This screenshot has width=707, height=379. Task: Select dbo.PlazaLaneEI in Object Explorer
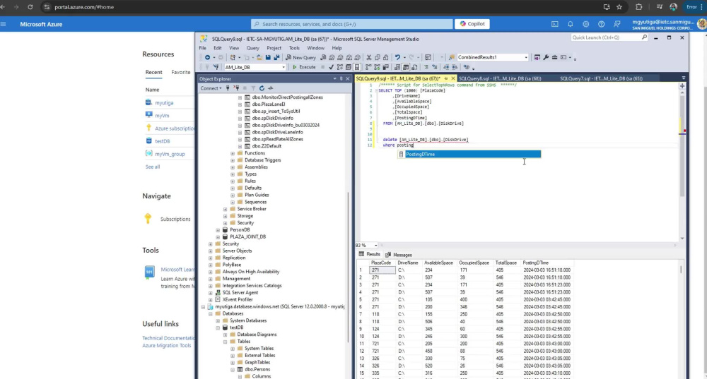(x=268, y=104)
